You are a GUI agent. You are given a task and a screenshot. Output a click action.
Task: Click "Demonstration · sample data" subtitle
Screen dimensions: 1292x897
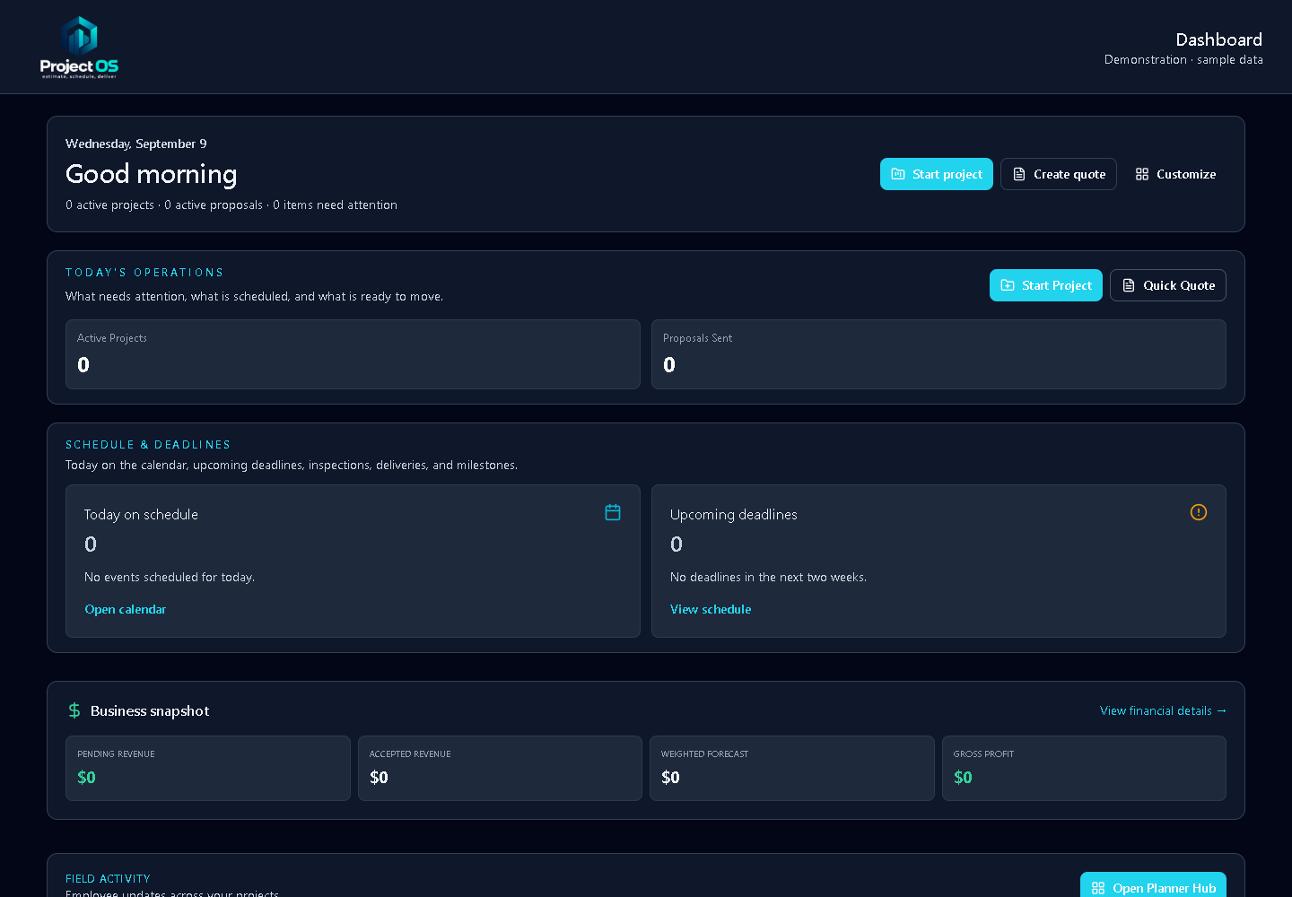click(x=1183, y=59)
